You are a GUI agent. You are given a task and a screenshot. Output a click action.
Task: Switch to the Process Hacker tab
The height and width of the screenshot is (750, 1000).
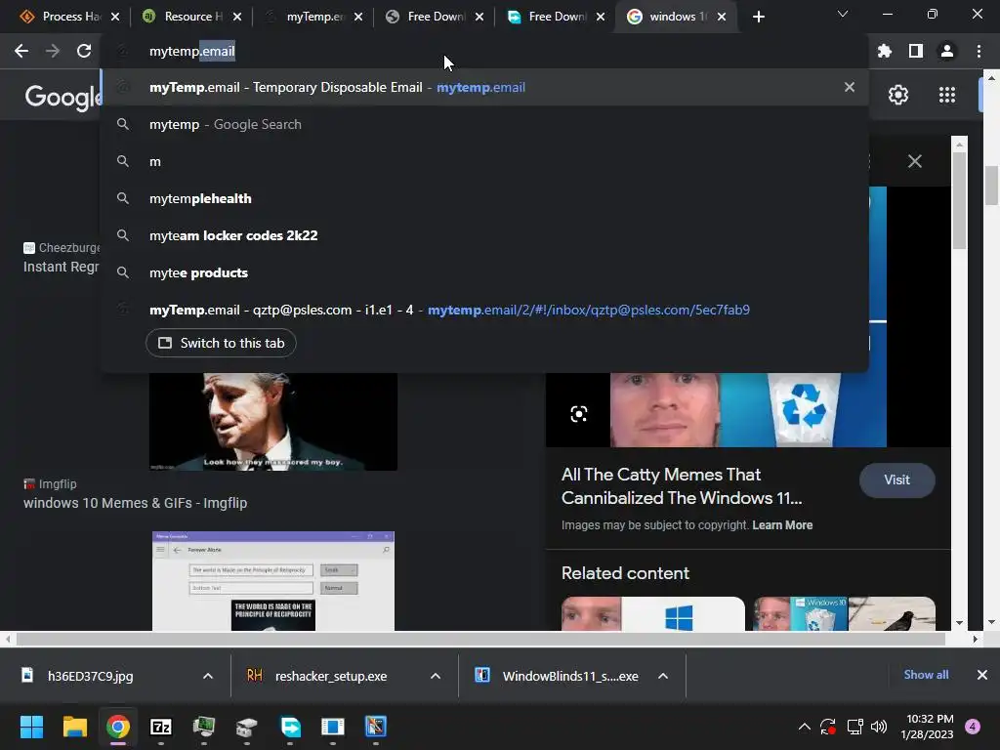[x=62, y=17]
